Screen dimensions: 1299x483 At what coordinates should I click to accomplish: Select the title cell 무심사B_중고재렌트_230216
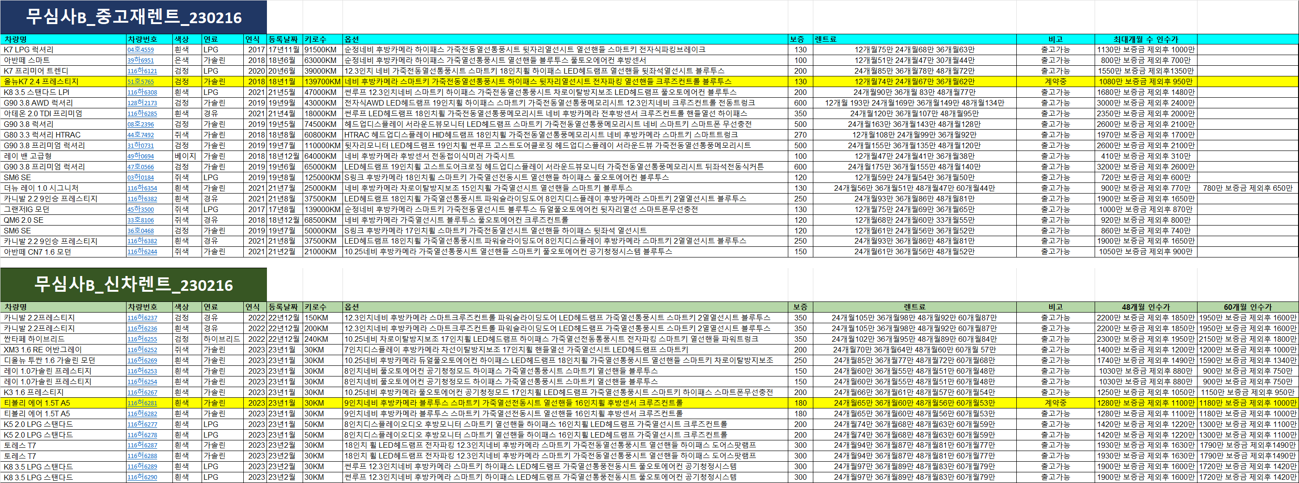(133, 17)
